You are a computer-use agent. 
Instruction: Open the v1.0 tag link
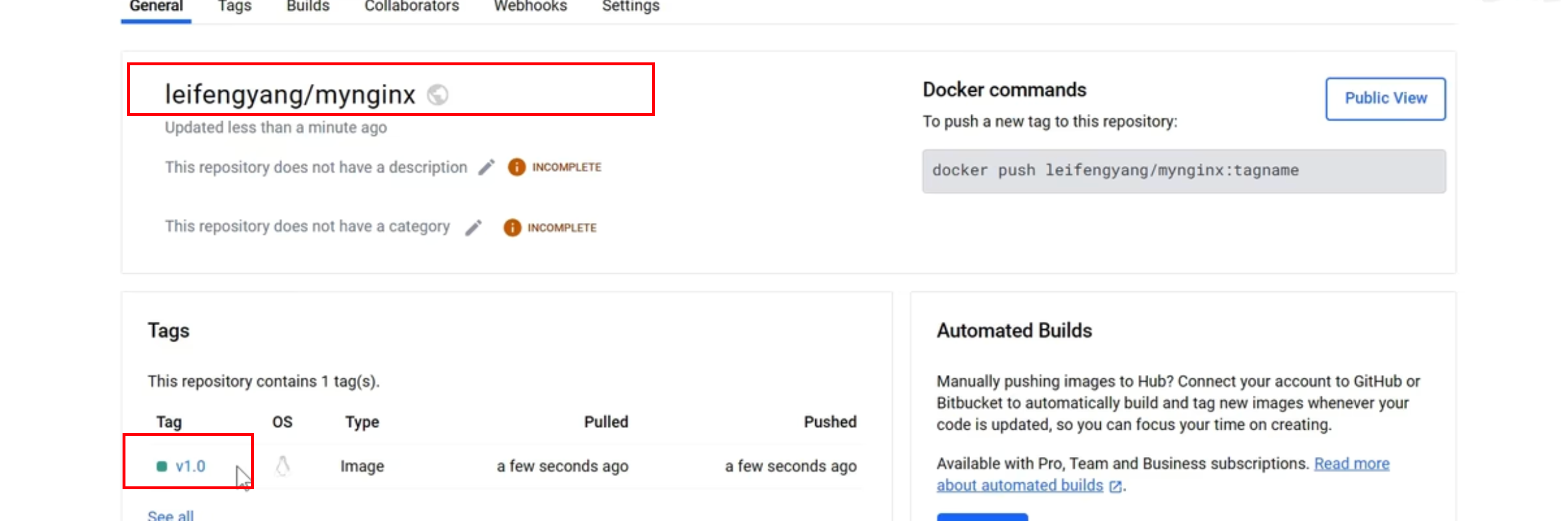(x=190, y=467)
